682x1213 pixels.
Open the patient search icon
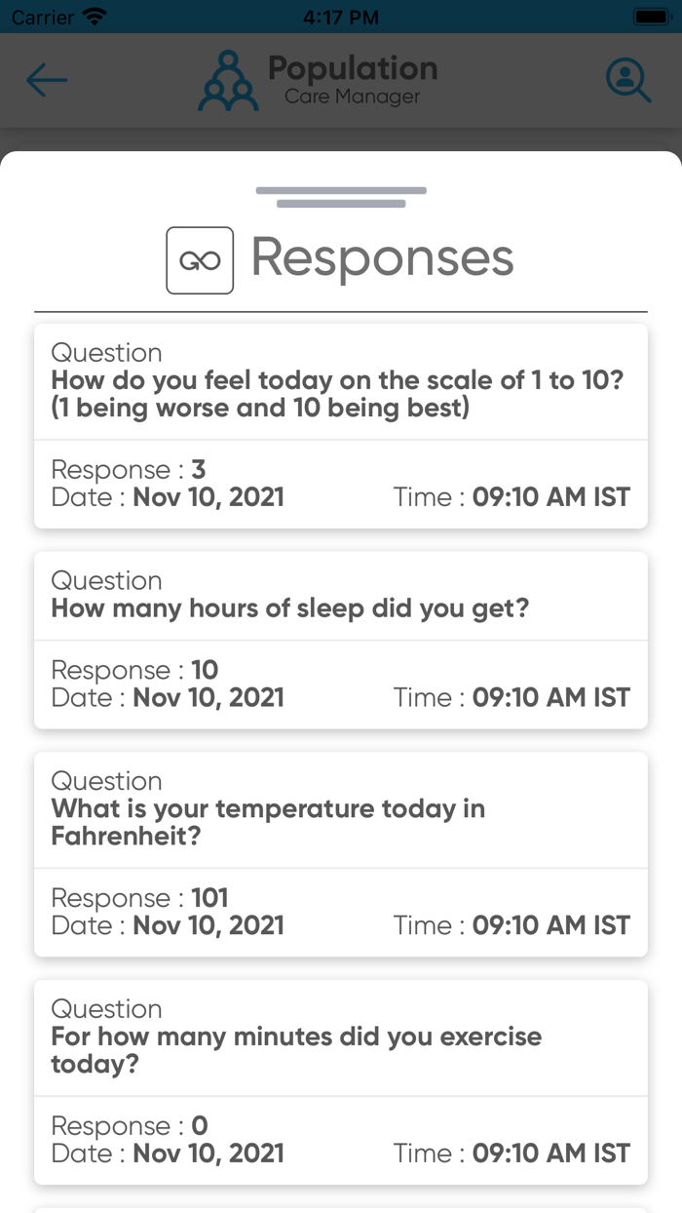click(x=627, y=80)
